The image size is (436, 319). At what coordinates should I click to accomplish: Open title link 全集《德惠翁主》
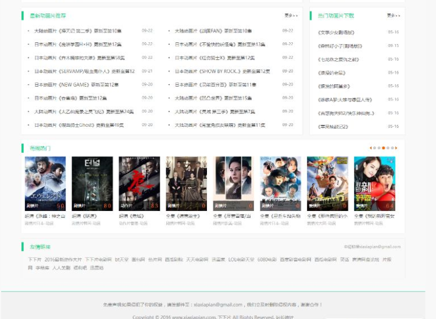[x=183, y=216]
